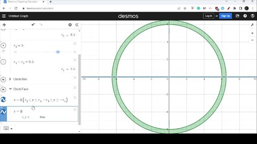Image resolution: width=257 pixels, height=144 pixels.
Task: Delete the r4 = r3 + 0.5 expression
Action: (x=75, y=60)
